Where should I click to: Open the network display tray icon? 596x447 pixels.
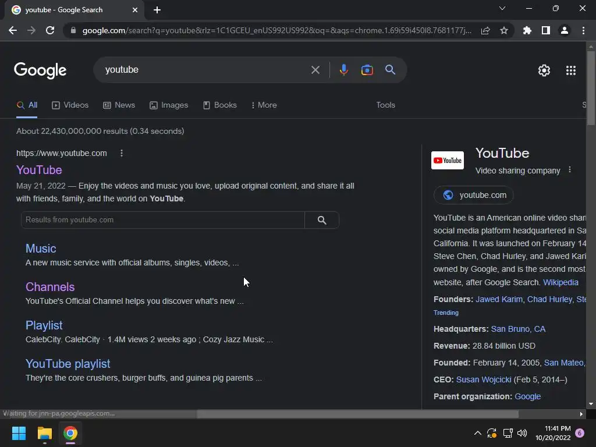click(x=508, y=433)
